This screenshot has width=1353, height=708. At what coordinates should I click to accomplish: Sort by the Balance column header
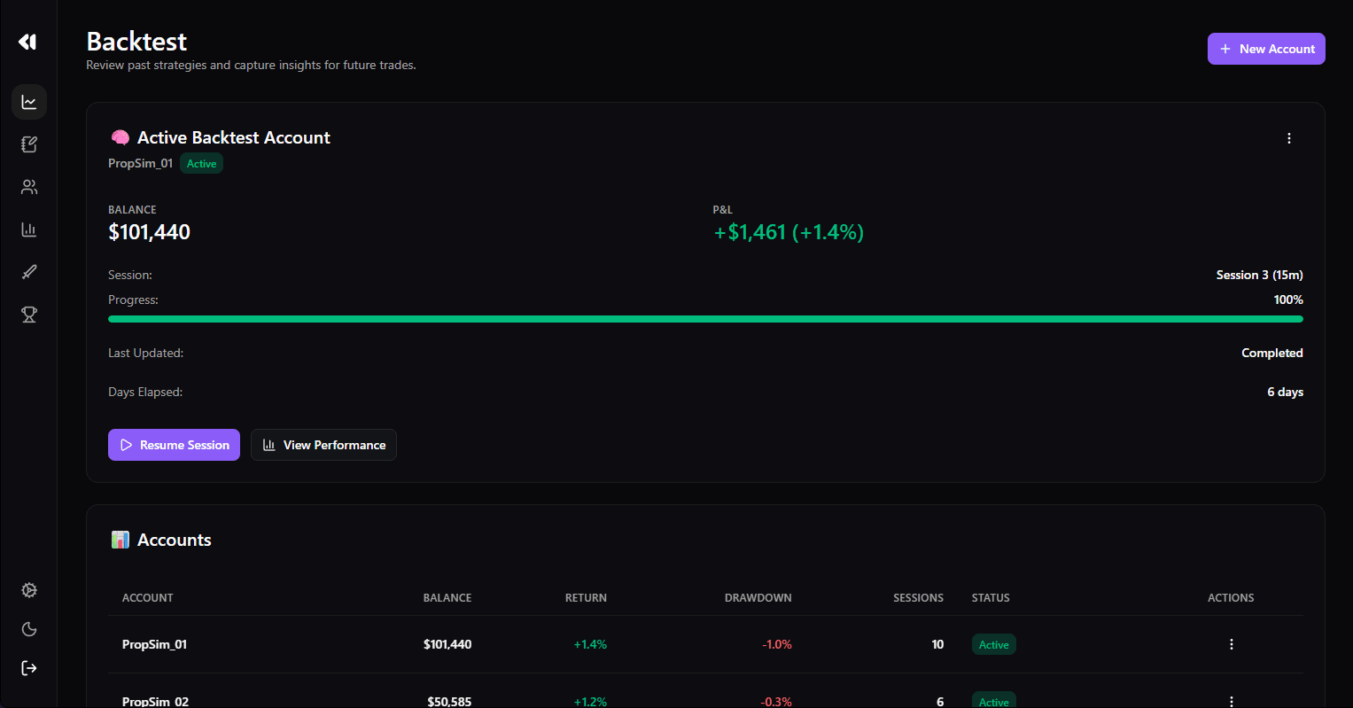[x=447, y=598]
